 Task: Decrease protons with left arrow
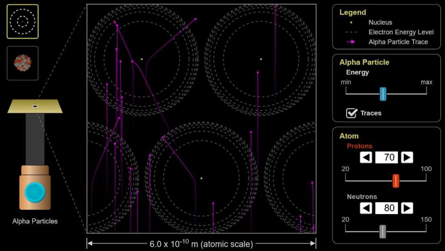coord(366,157)
